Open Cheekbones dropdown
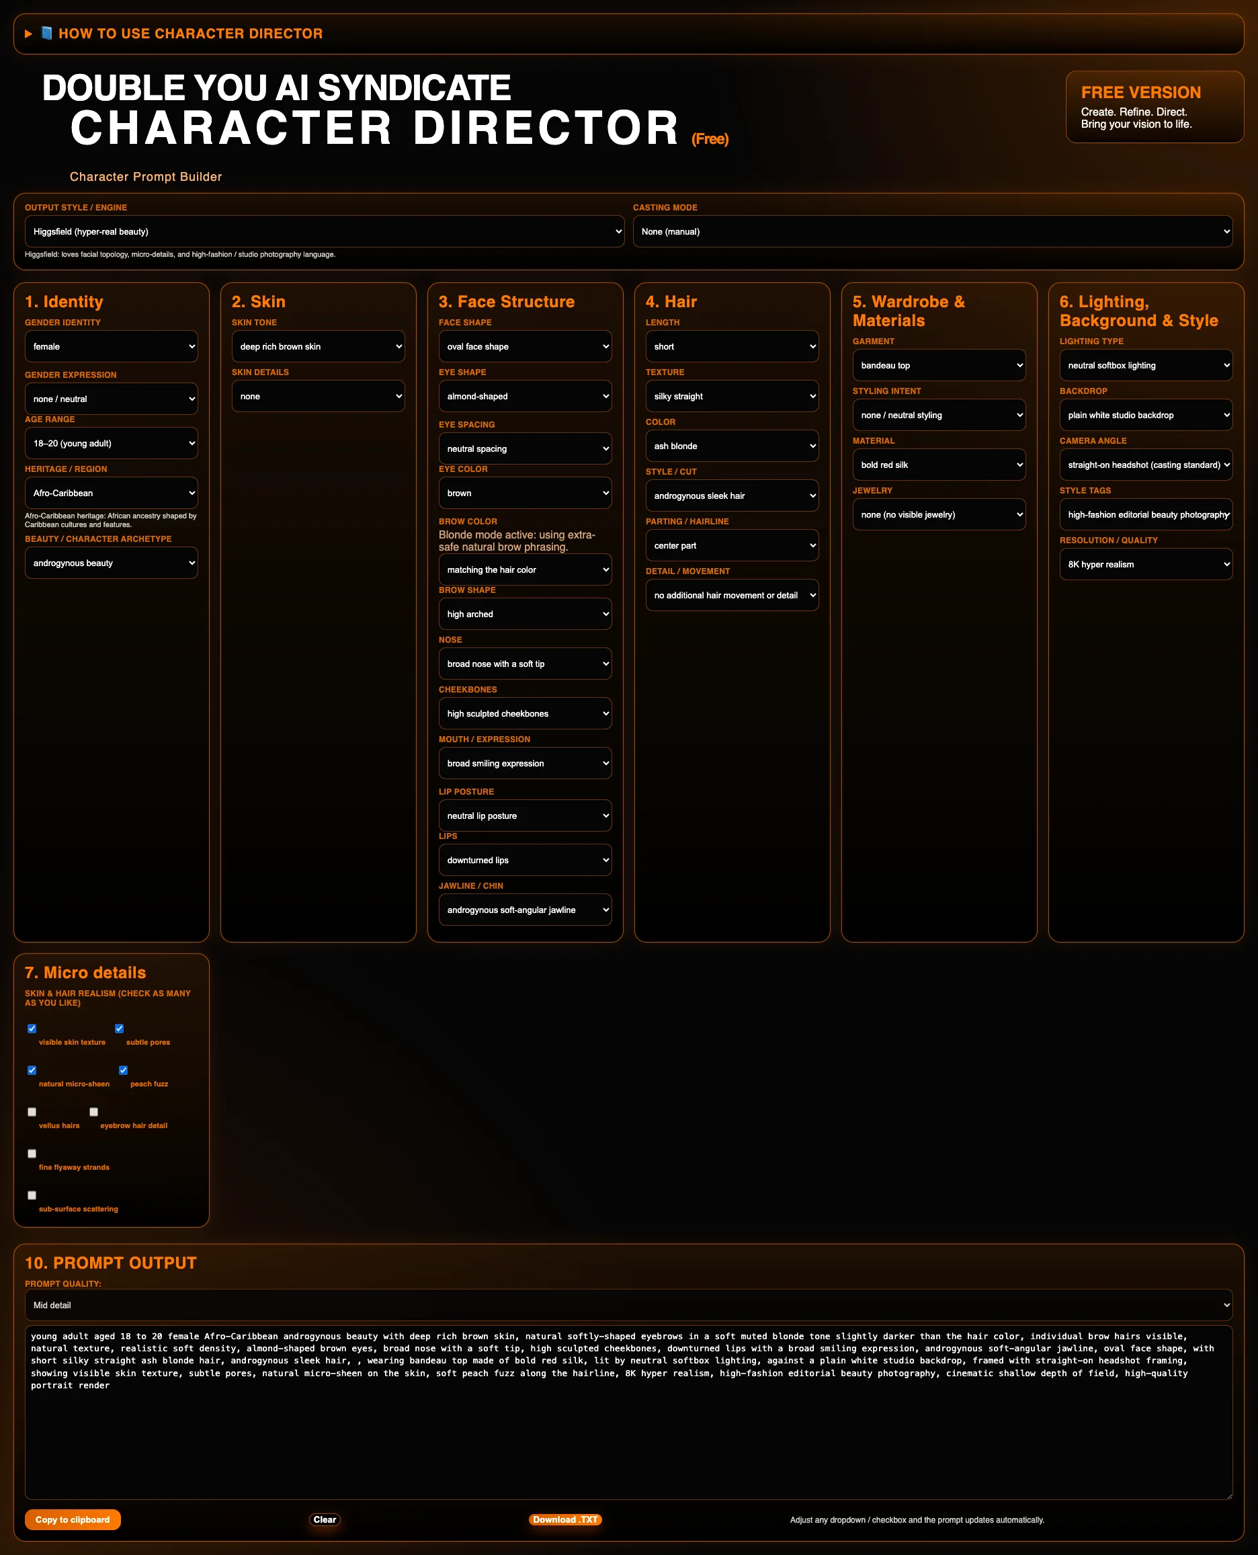This screenshot has width=1258, height=1555. [525, 713]
